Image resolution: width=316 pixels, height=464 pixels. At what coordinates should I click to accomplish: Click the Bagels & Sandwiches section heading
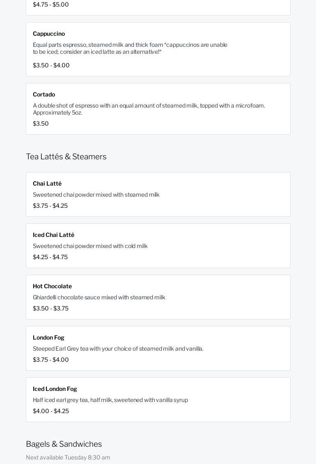(x=64, y=444)
